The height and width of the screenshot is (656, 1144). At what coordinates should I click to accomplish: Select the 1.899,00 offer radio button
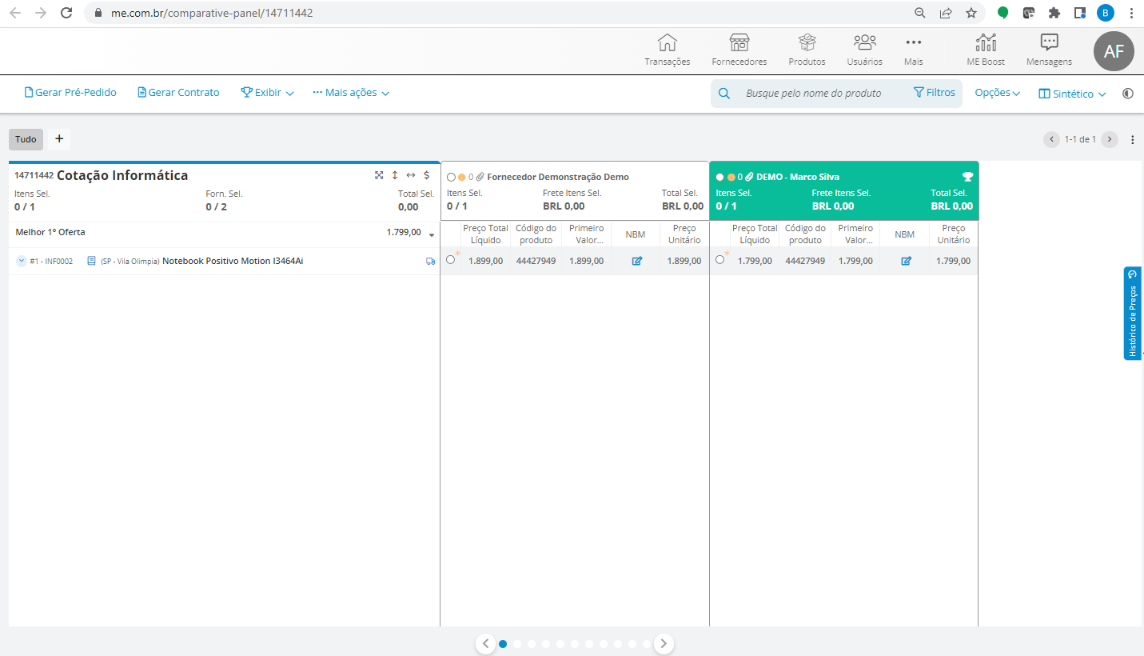click(450, 259)
